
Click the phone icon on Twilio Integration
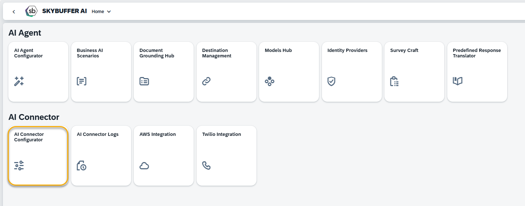(206, 166)
